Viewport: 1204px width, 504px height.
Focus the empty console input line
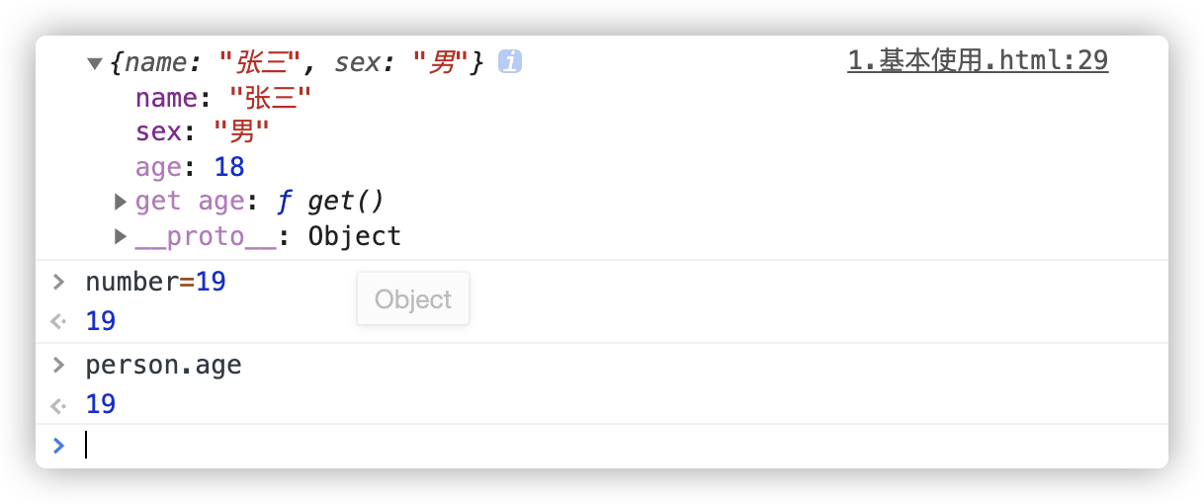pyautogui.click(x=623, y=446)
